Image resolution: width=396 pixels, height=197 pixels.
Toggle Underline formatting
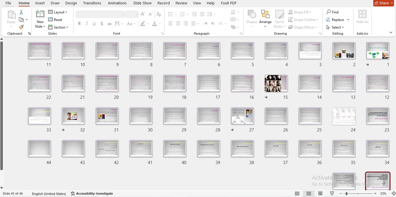pyautogui.click(x=94, y=24)
